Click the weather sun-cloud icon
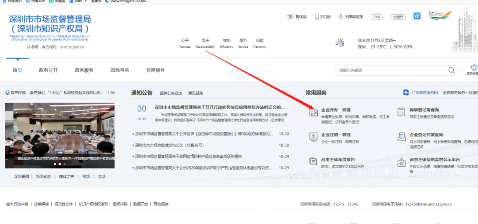The height and width of the screenshot is (224, 478). coord(339,42)
